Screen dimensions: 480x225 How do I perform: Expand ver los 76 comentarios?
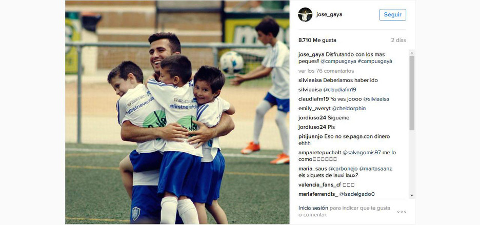coord(326,71)
